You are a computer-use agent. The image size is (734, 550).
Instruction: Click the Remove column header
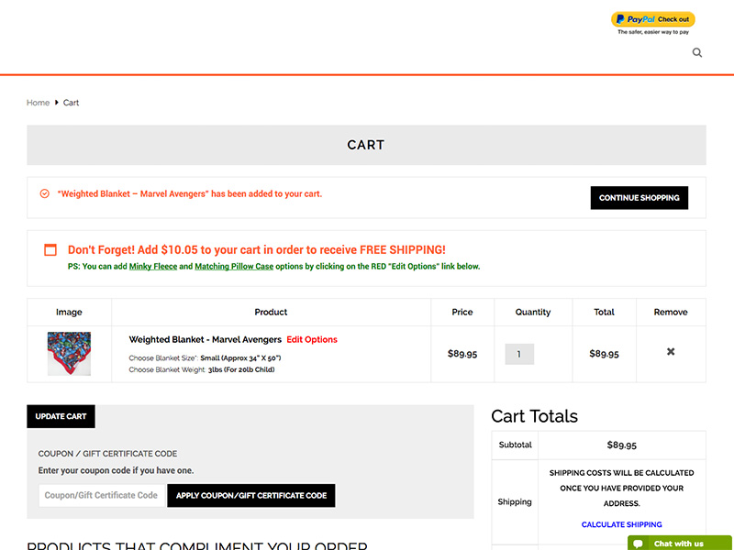coord(671,312)
